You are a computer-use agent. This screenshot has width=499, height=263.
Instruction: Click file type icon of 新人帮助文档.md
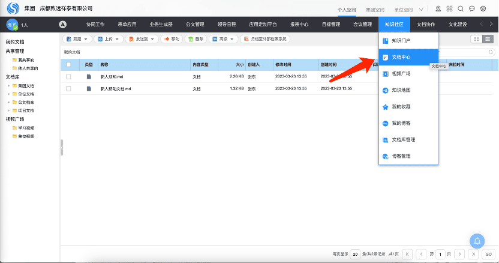click(89, 89)
